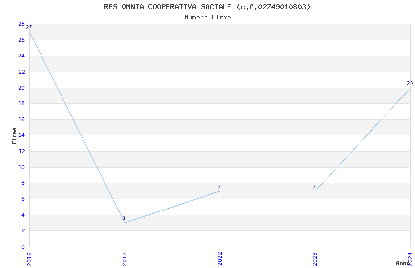Click the x-axis year label 2022
This screenshot has width=415, height=268.
point(220,259)
